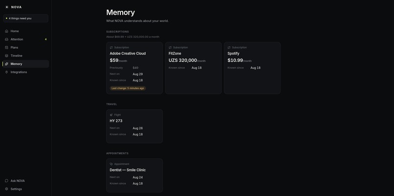Image resolution: width=394 pixels, height=196 pixels.
Task: Click the 'Previously' label on Adobe card
Action: pyautogui.click(x=116, y=68)
